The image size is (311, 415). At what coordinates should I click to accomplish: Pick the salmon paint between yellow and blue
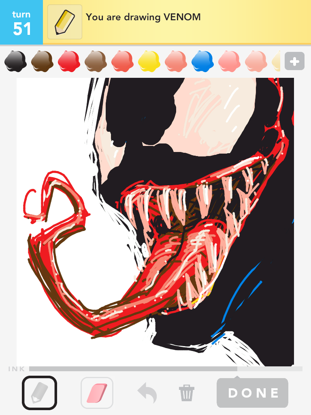(176, 61)
